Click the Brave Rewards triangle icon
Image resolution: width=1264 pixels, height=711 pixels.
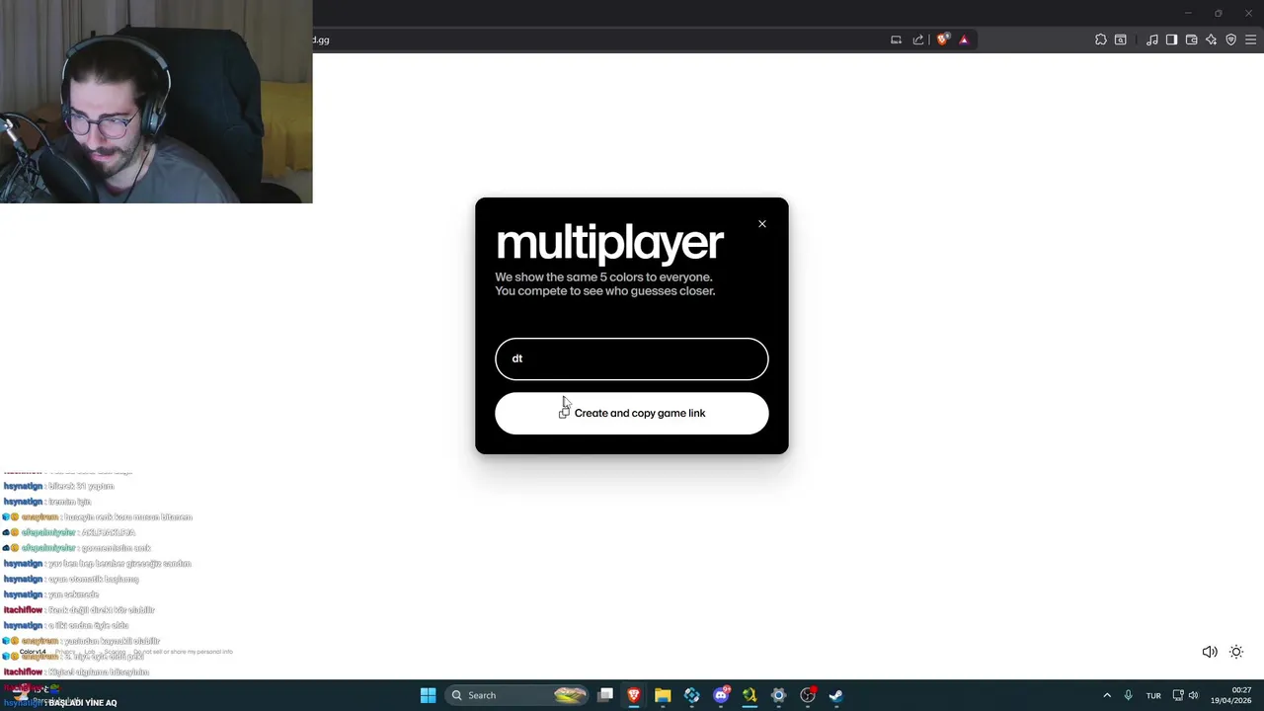coord(964,39)
